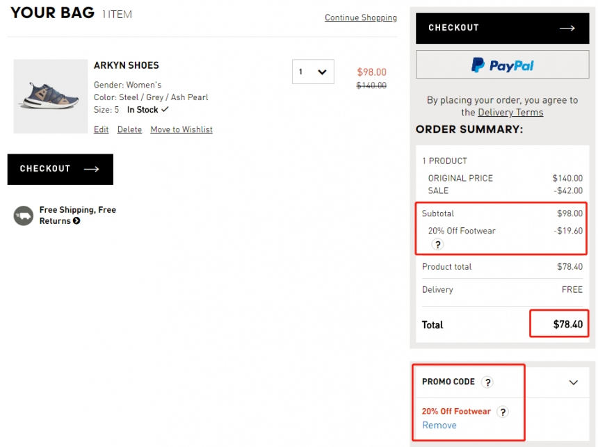The image size is (598, 447).
Task: Collapse the Promo Code section chevron
Action: coord(573,382)
